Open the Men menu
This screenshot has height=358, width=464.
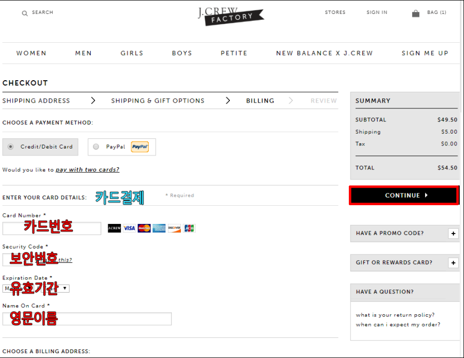(83, 53)
